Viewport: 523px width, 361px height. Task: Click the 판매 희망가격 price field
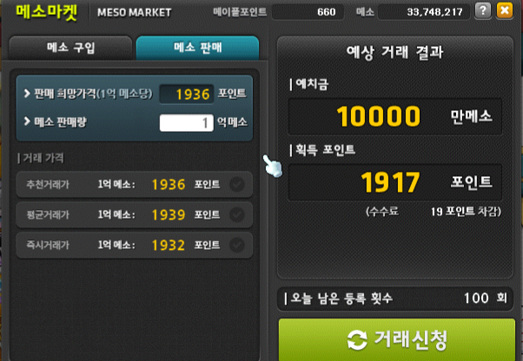[187, 95]
